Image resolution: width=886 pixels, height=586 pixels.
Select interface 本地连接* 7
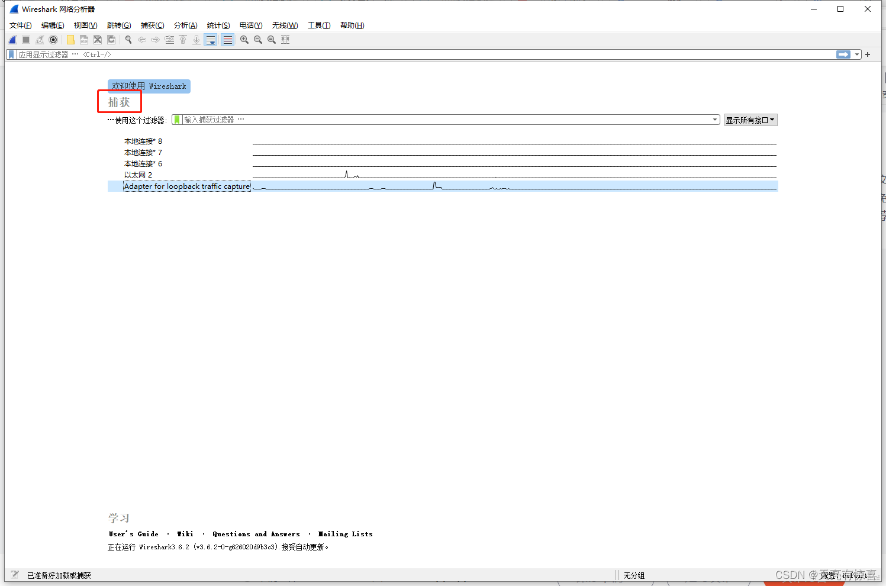coord(143,153)
